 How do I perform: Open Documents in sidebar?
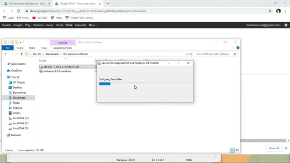pos(19,92)
